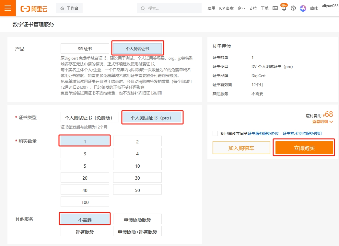Screen dimensions: 339x246
Task: Open the AI assistant icon
Action: tap(303, 8)
